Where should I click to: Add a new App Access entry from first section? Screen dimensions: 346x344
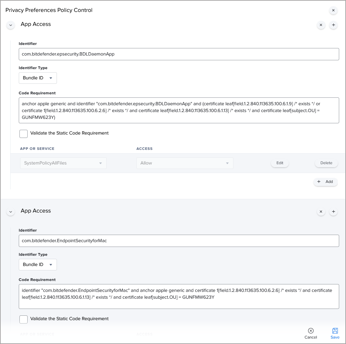[x=333, y=25]
